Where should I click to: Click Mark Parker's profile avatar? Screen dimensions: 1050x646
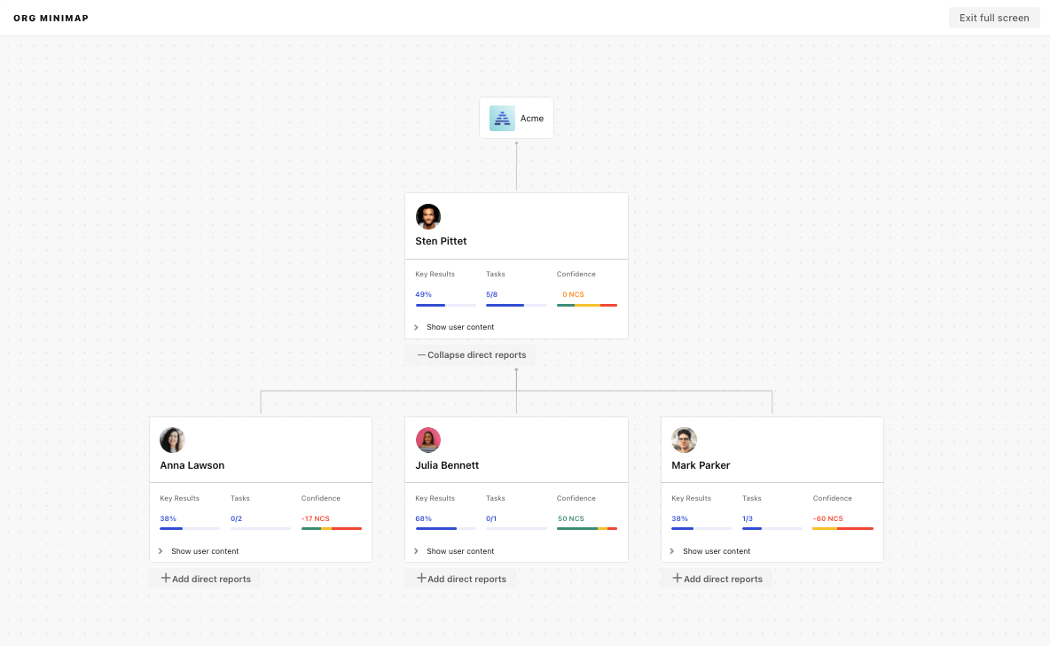tap(684, 440)
